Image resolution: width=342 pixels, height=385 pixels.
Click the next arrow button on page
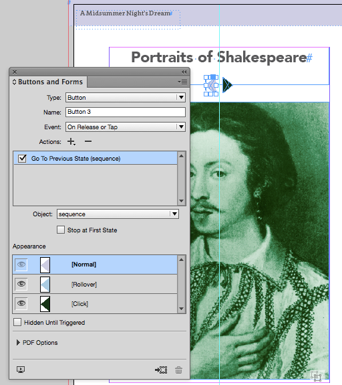coord(227,85)
